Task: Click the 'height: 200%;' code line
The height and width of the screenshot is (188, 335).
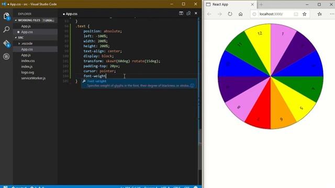Action: click(96, 46)
